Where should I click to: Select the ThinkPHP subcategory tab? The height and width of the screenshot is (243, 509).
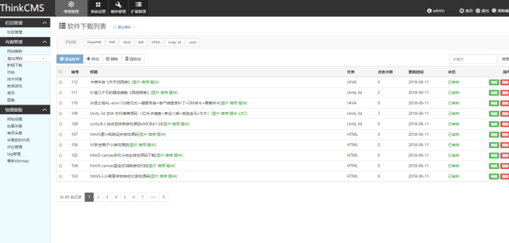[x=94, y=42]
